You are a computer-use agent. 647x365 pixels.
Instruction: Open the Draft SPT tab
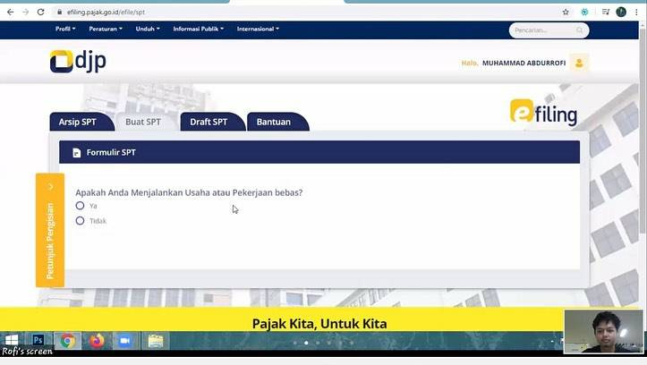pos(209,122)
